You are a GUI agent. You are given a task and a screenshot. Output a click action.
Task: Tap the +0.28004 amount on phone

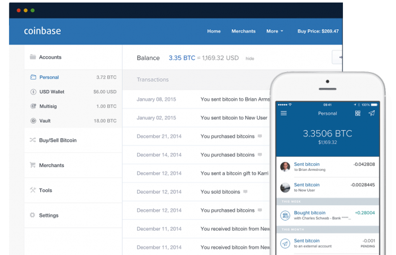coord(365,213)
